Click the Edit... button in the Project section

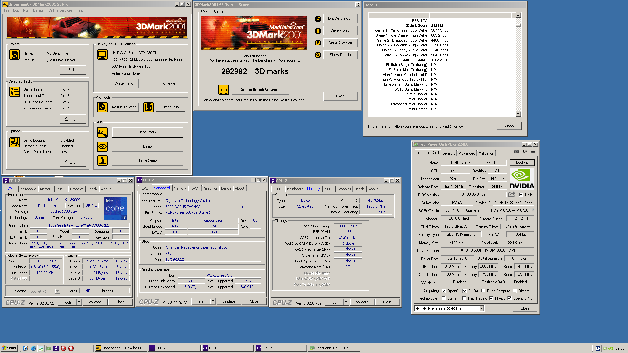73,70
